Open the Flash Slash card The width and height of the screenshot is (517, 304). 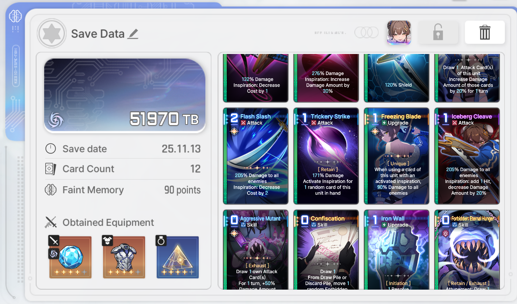(x=256, y=156)
